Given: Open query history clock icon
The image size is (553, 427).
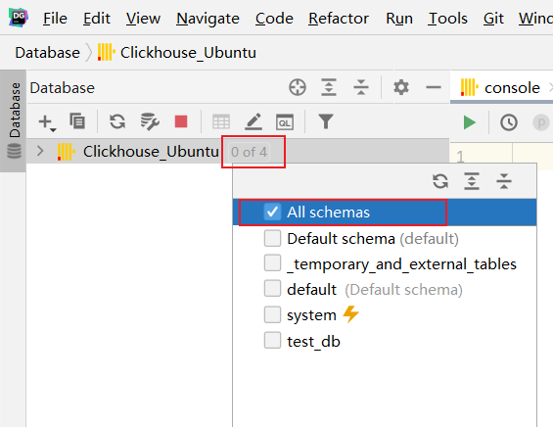Looking at the screenshot, I should coord(509,122).
